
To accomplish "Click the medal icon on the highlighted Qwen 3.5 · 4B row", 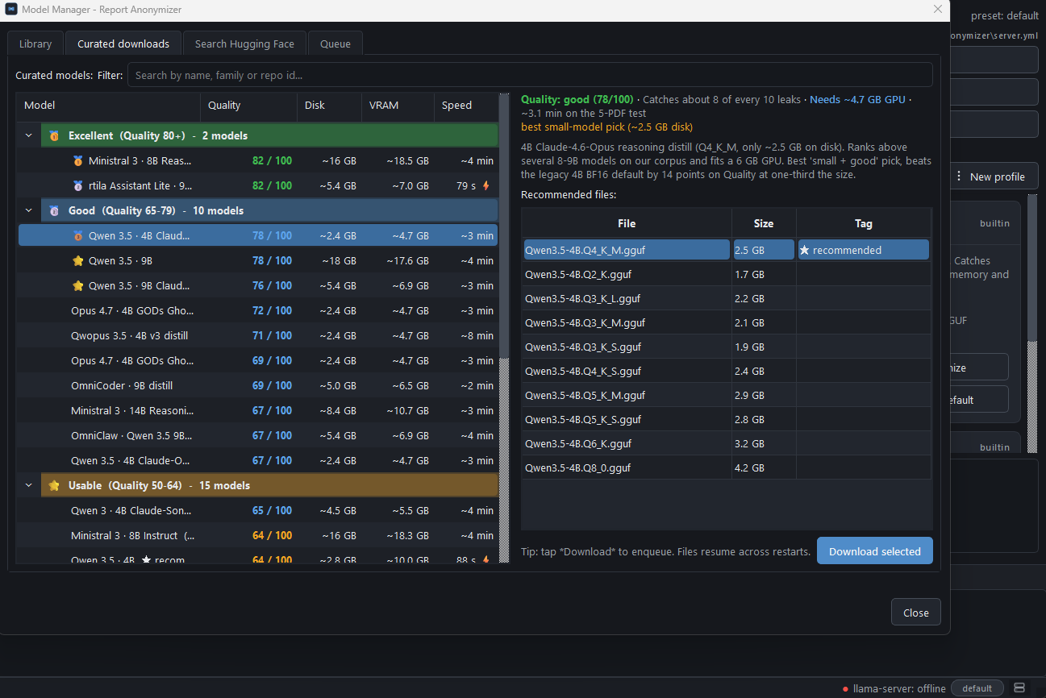I will pyautogui.click(x=77, y=235).
